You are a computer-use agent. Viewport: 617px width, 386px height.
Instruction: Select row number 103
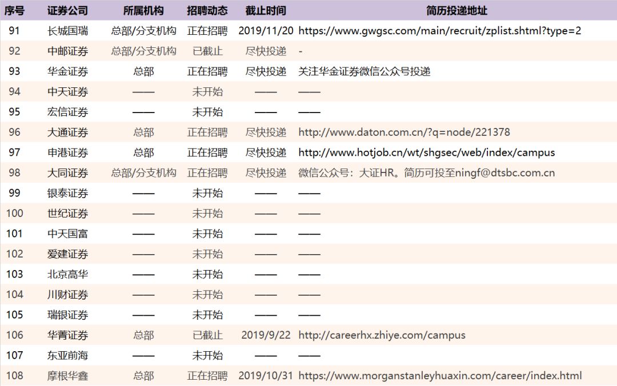pyautogui.click(x=14, y=274)
